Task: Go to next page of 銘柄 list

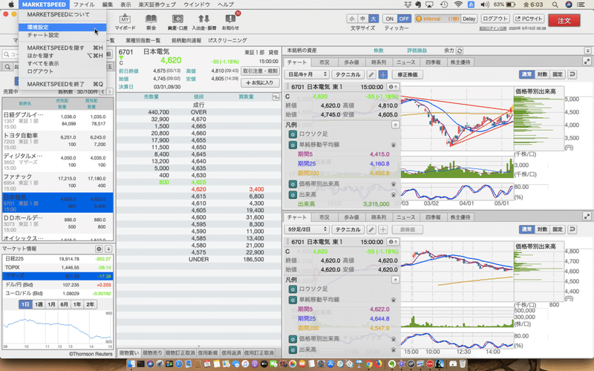Action: point(109,91)
